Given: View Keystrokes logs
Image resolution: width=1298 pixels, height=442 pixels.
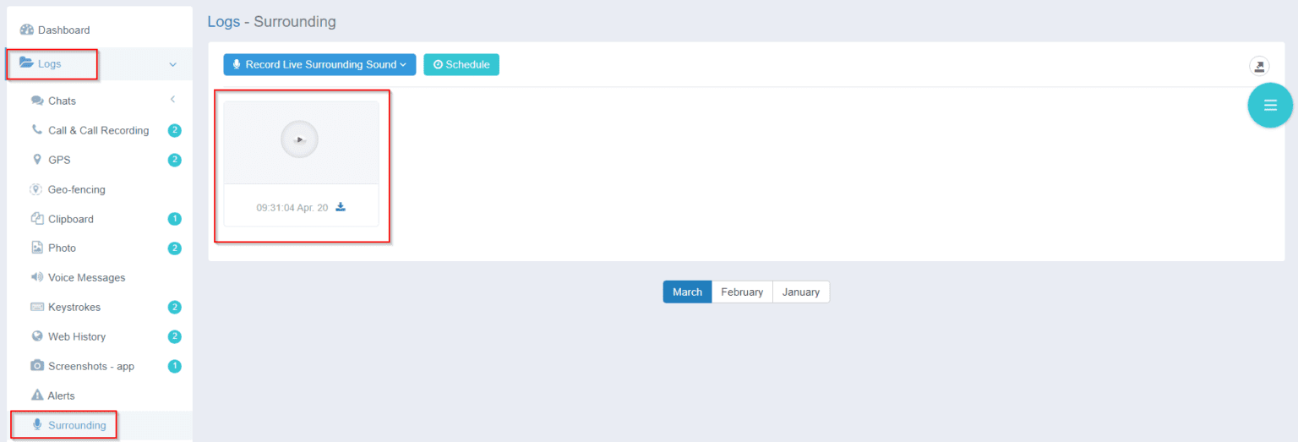Looking at the screenshot, I should [x=74, y=307].
